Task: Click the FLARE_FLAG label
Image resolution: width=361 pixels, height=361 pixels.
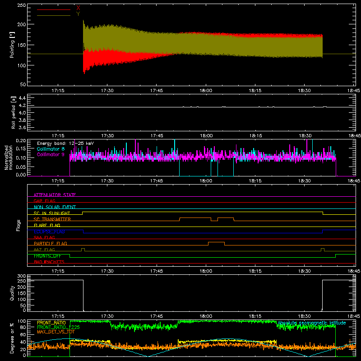Action: (47, 225)
